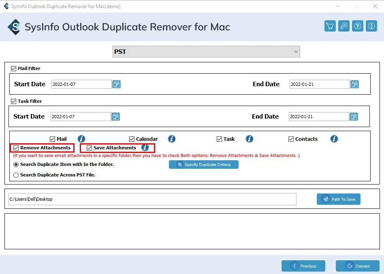Open the About info icon in header

pos(371,26)
